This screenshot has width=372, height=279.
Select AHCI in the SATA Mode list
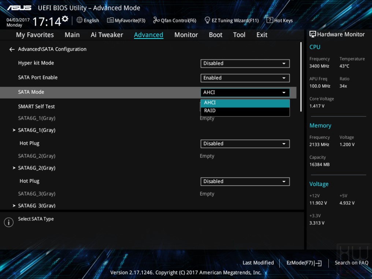[245, 103]
